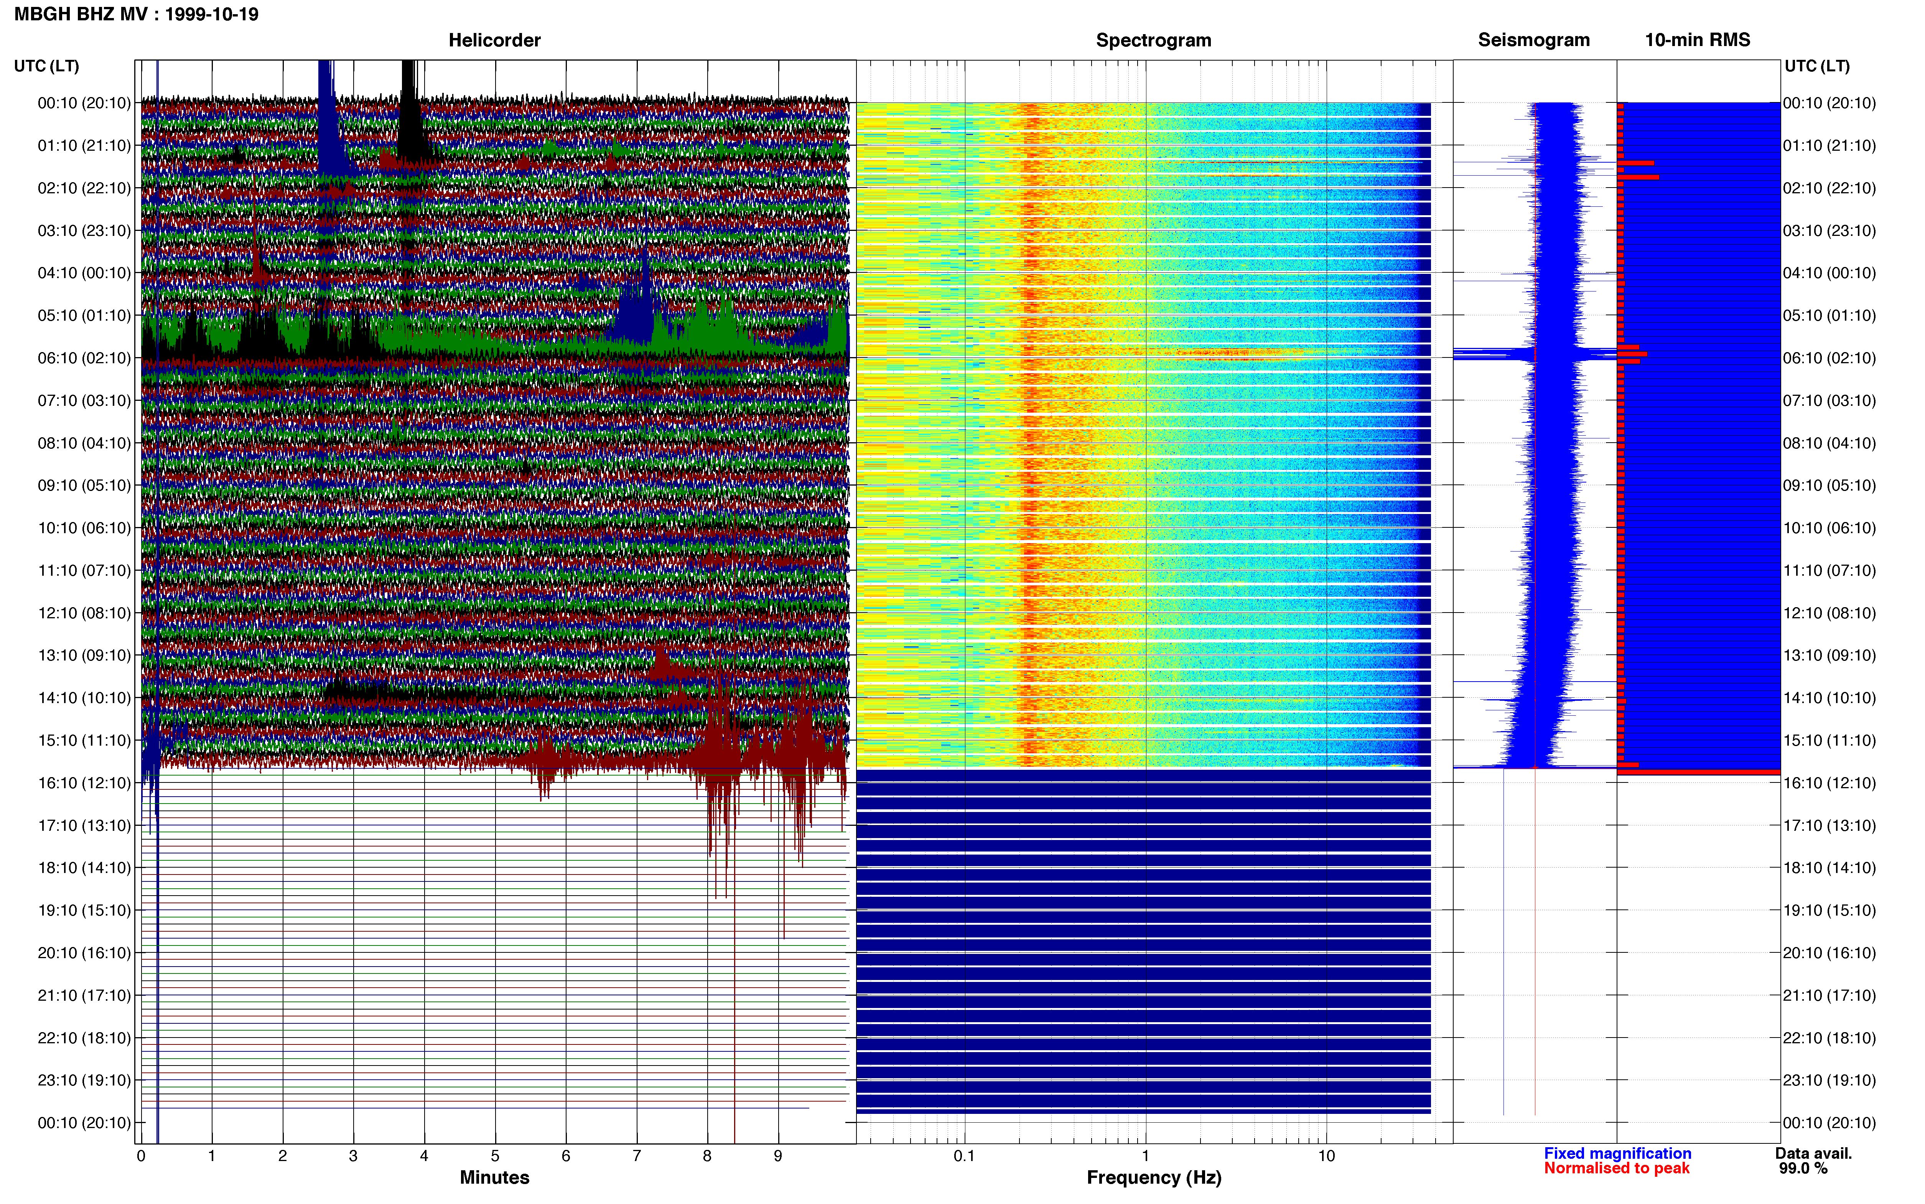Click frequency tick label '0.1'
This screenshot has width=1925, height=1204.
pyautogui.click(x=964, y=1156)
